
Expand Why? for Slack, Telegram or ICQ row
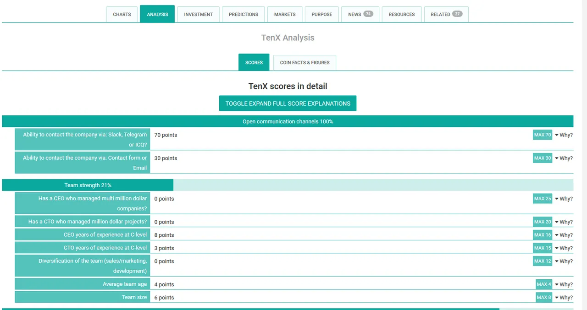click(x=564, y=135)
